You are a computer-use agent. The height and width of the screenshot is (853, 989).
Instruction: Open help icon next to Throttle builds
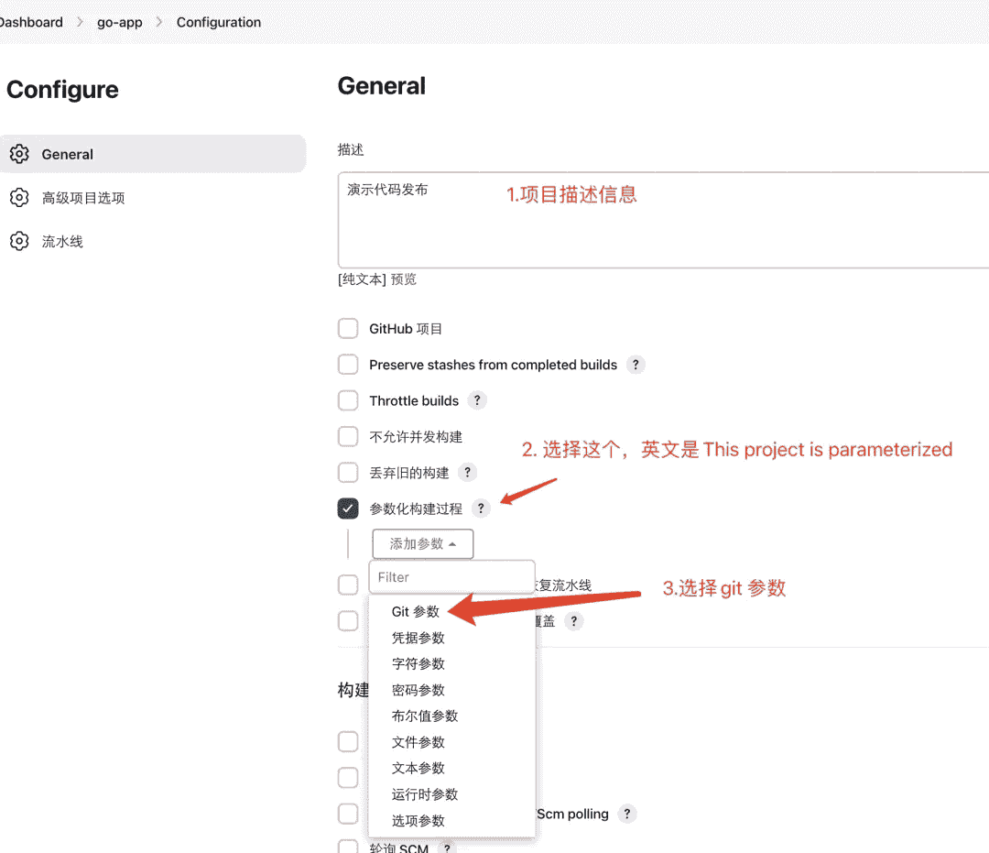tap(476, 400)
